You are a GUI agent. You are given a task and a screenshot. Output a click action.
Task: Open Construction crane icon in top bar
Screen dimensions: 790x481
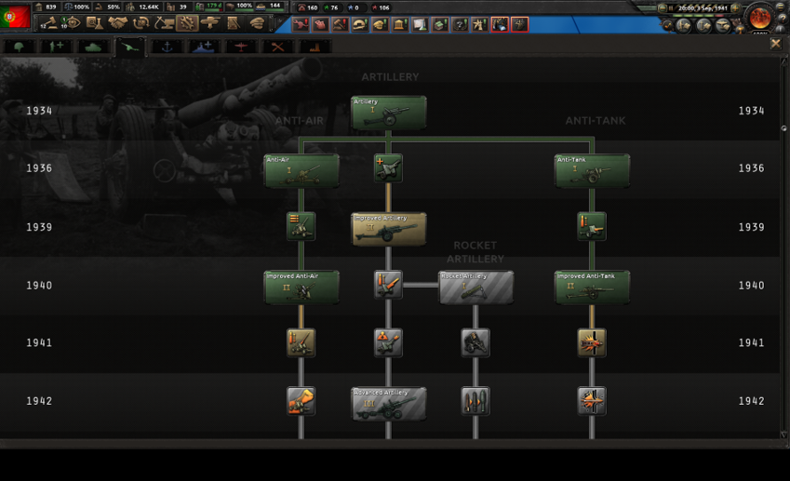[165, 23]
